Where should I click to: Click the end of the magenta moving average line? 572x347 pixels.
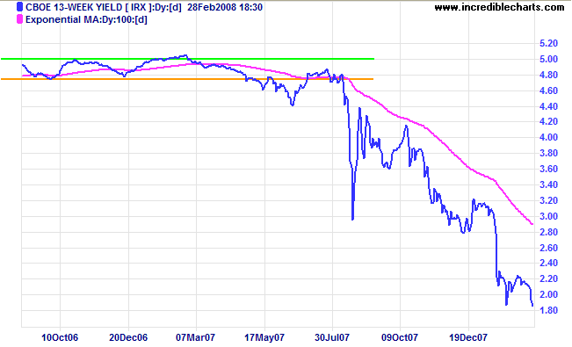coord(532,224)
